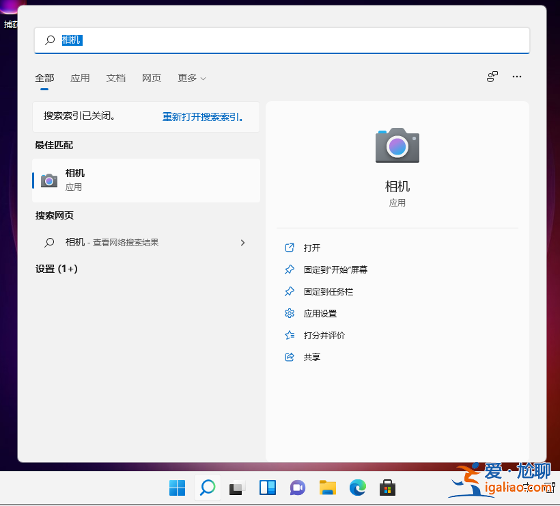
Task: Expand the 更多 search category chevron
Action: (x=202, y=78)
